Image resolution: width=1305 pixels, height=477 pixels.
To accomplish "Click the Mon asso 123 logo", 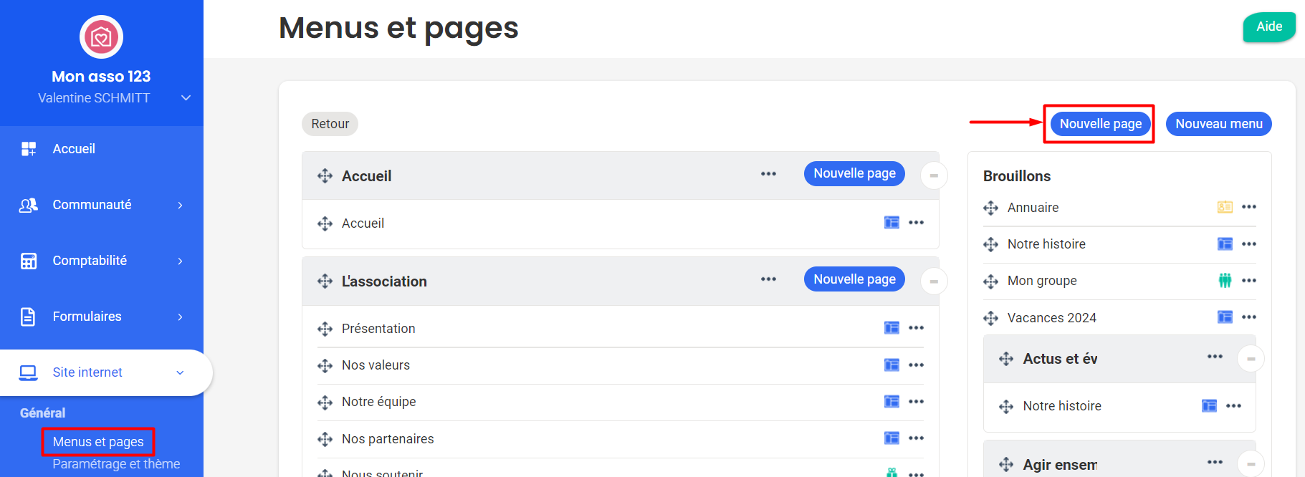I will point(101,37).
